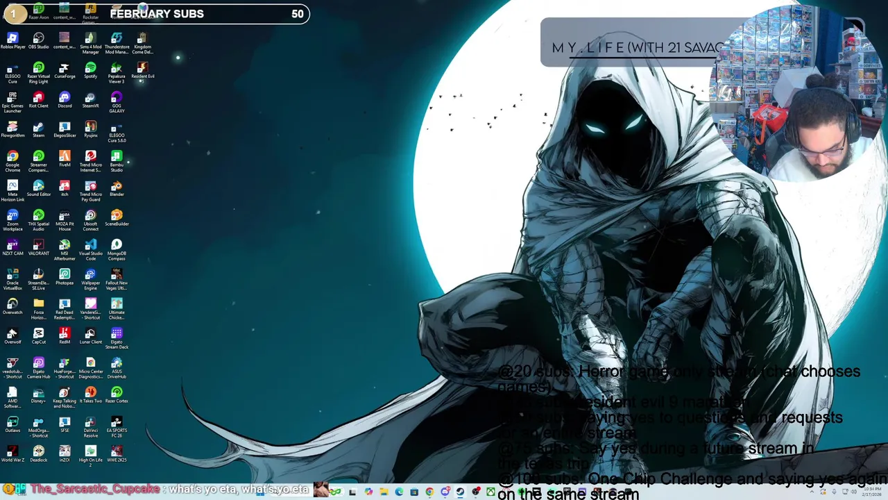Open Fallout New Vegas shortcut

coord(117,280)
